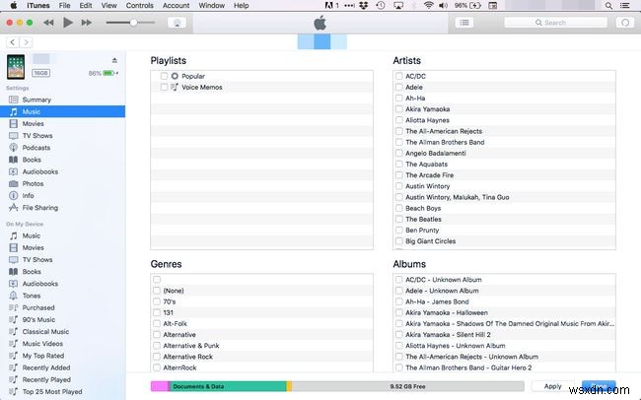Viewport: 641px width, 400px height.
Task: Click the Alt-Folk genre row
Action: tap(261, 323)
